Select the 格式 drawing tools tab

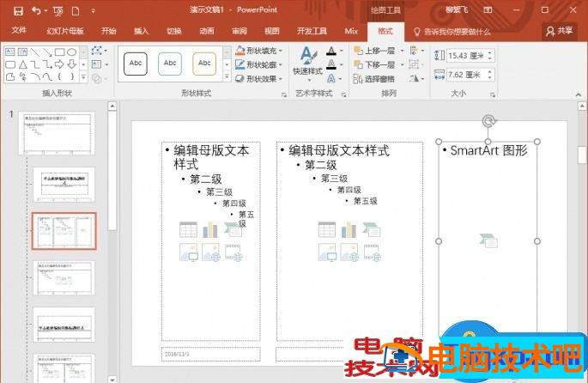[385, 31]
